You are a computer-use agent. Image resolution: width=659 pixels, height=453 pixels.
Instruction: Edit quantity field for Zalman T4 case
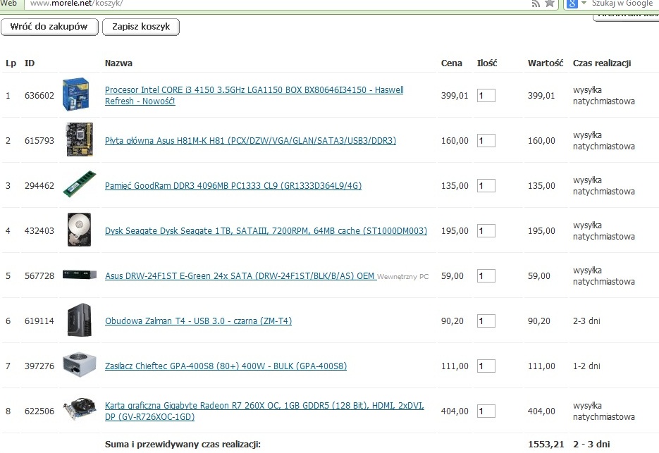pos(486,321)
